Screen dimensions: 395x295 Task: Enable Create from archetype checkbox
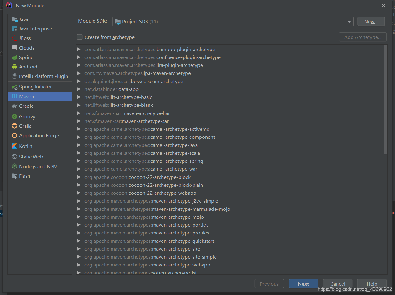click(80, 37)
